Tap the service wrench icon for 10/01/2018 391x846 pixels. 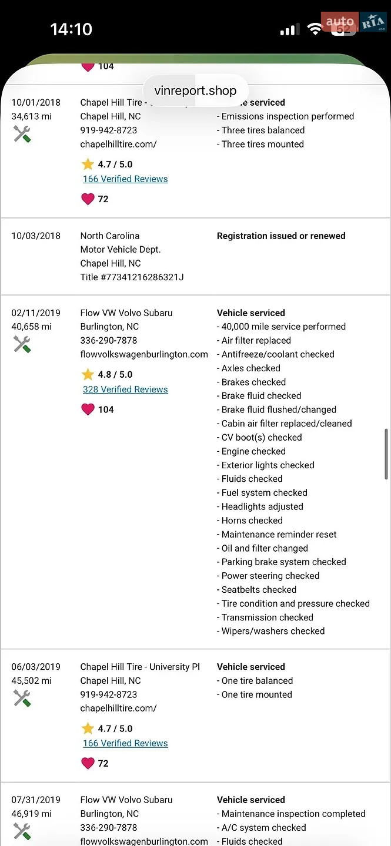click(22, 135)
